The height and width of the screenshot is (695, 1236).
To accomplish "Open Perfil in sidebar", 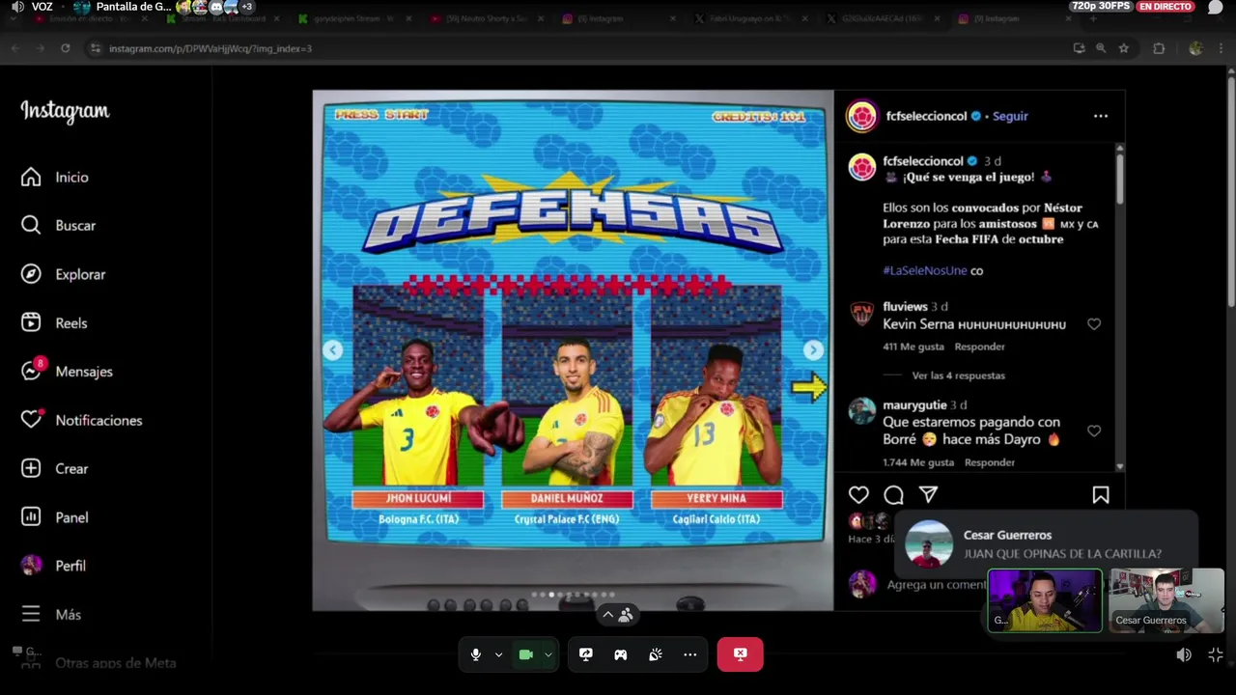I will coord(54,566).
